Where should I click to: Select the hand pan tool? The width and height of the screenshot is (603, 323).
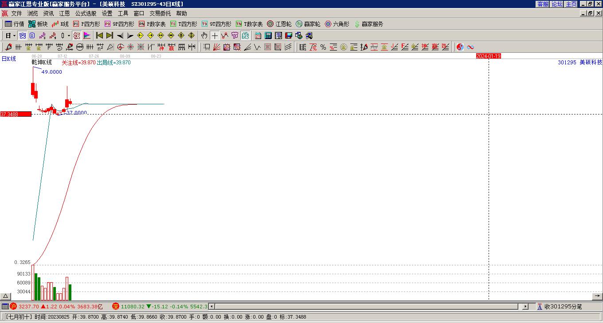click(204, 35)
